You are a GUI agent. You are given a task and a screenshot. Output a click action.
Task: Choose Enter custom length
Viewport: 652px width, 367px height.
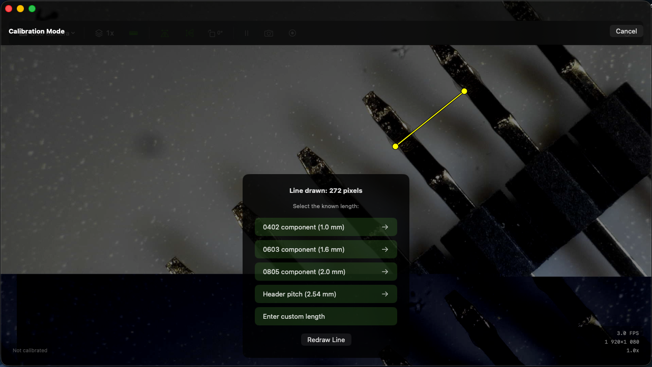click(326, 316)
